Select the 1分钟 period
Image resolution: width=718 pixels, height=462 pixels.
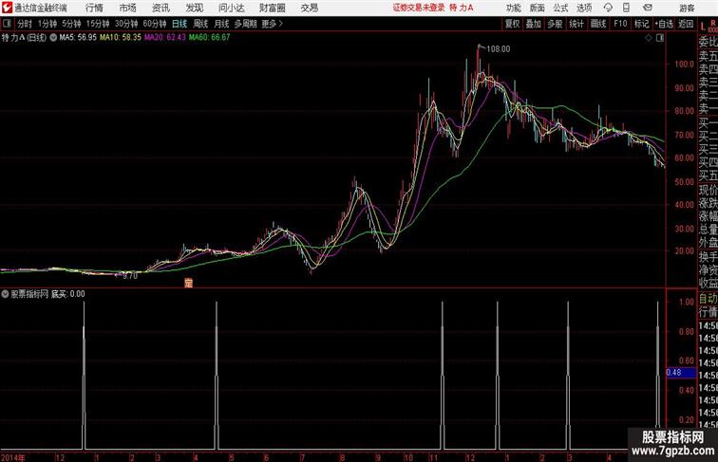[47, 24]
